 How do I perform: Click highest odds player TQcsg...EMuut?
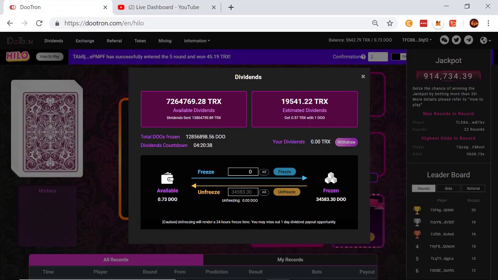pyautogui.click(x=470, y=147)
